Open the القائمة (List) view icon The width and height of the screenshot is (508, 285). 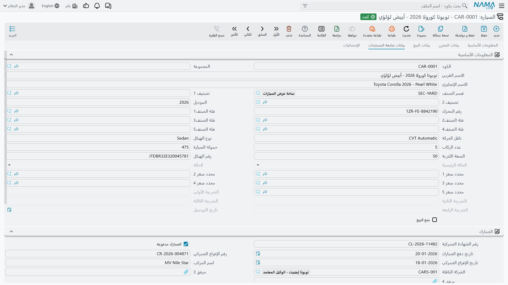click(x=321, y=29)
